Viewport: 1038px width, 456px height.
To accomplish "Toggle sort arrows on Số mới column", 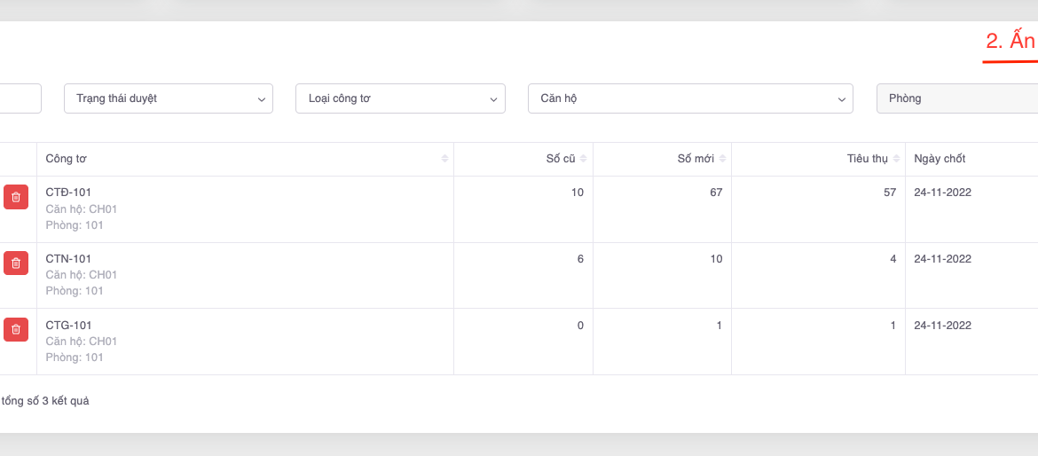I will point(722,159).
